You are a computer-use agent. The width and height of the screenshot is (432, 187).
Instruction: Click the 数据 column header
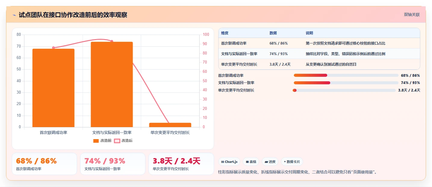[x=273, y=33]
